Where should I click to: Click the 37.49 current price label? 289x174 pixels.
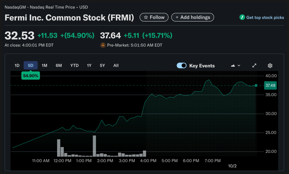pyautogui.click(x=270, y=86)
